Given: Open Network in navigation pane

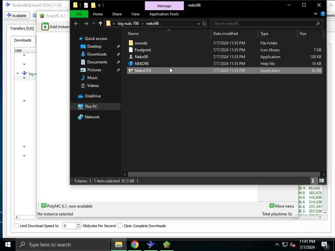Looking at the screenshot, I should 92,117.
